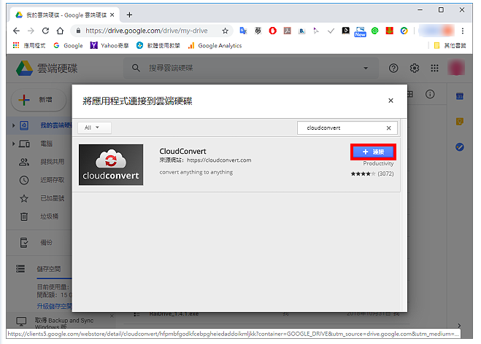Expand the Drive search options arrow
This screenshot has height=344, width=481.
pos(366,68)
